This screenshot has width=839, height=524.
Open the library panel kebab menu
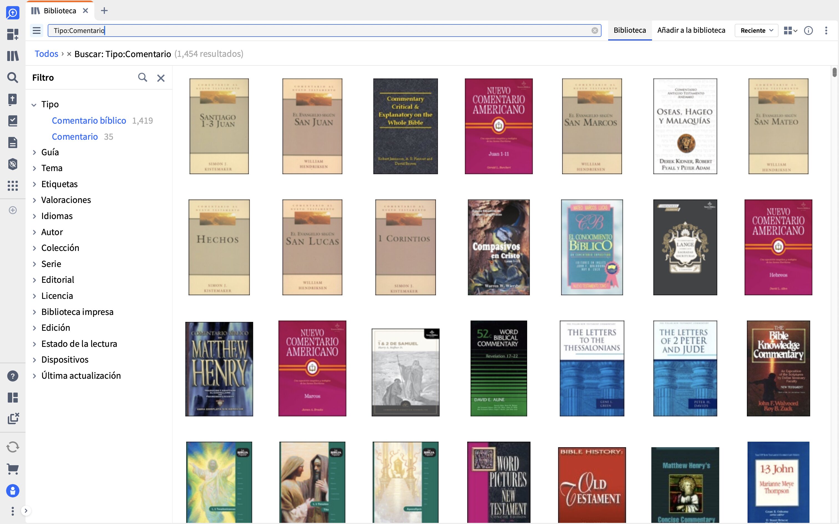[826, 30]
